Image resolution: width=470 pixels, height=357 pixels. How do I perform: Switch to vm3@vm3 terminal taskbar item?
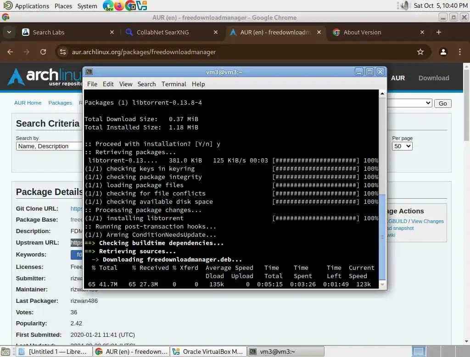pyautogui.click(x=285, y=351)
